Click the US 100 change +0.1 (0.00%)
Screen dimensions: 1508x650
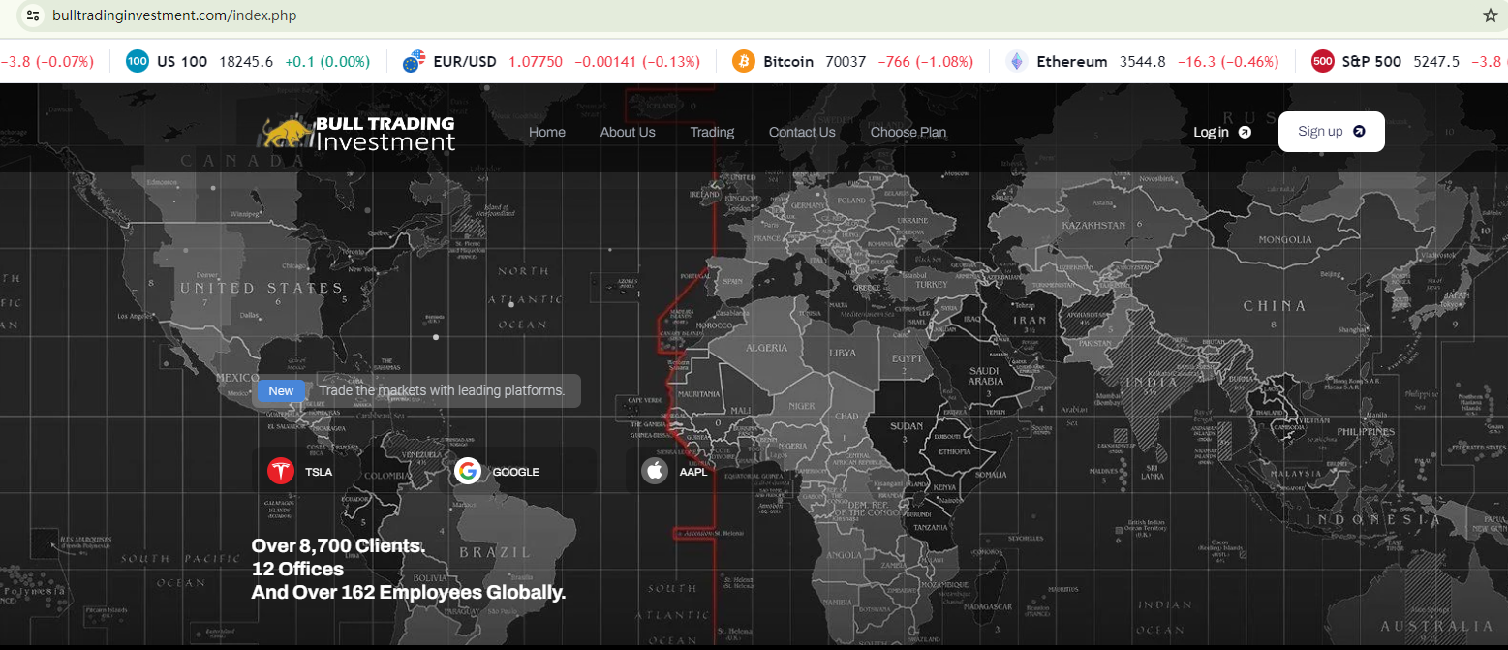pyautogui.click(x=327, y=61)
